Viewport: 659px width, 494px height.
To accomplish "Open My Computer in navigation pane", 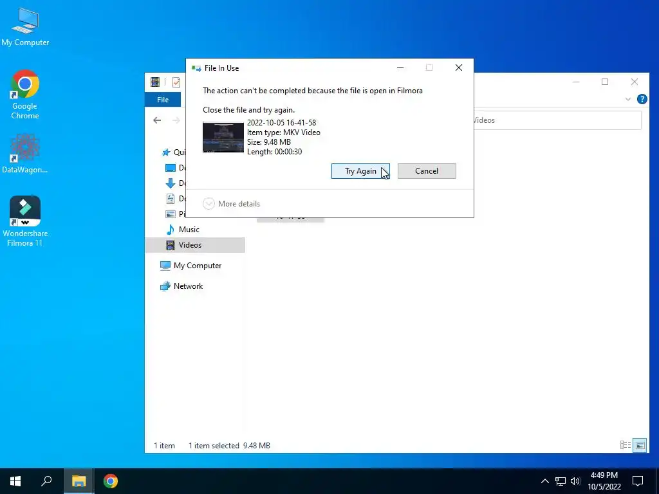I will click(190, 266).
